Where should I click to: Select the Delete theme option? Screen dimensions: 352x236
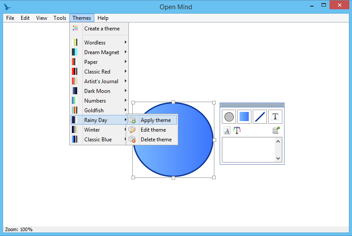pos(152,140)
